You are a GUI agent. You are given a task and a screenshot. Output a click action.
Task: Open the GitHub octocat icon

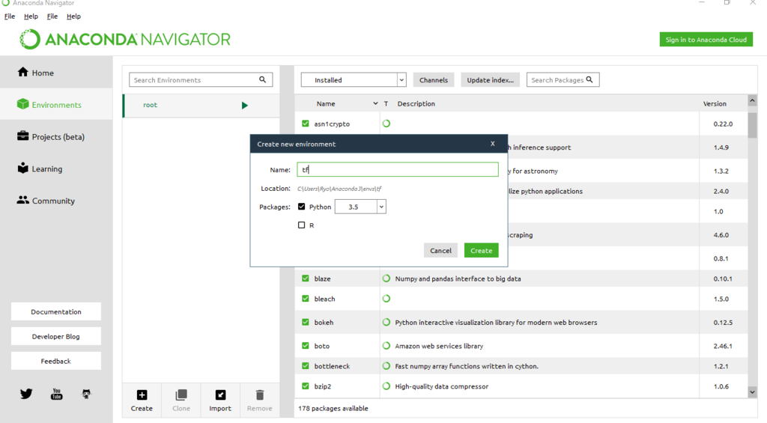[x=86, y=394]
